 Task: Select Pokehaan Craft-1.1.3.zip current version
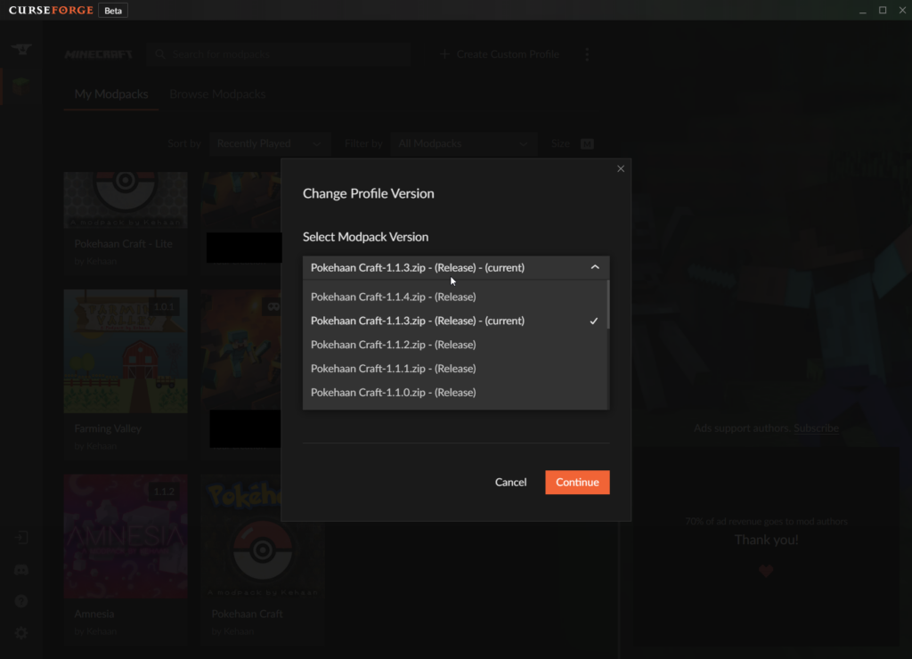(453, 321)
